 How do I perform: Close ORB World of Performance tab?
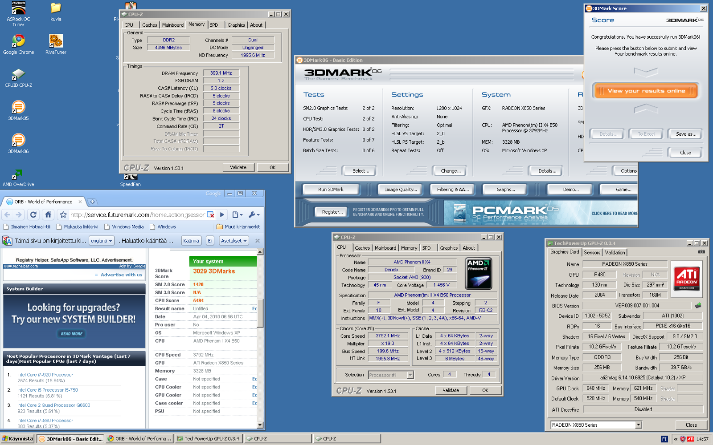coord(80,202)
